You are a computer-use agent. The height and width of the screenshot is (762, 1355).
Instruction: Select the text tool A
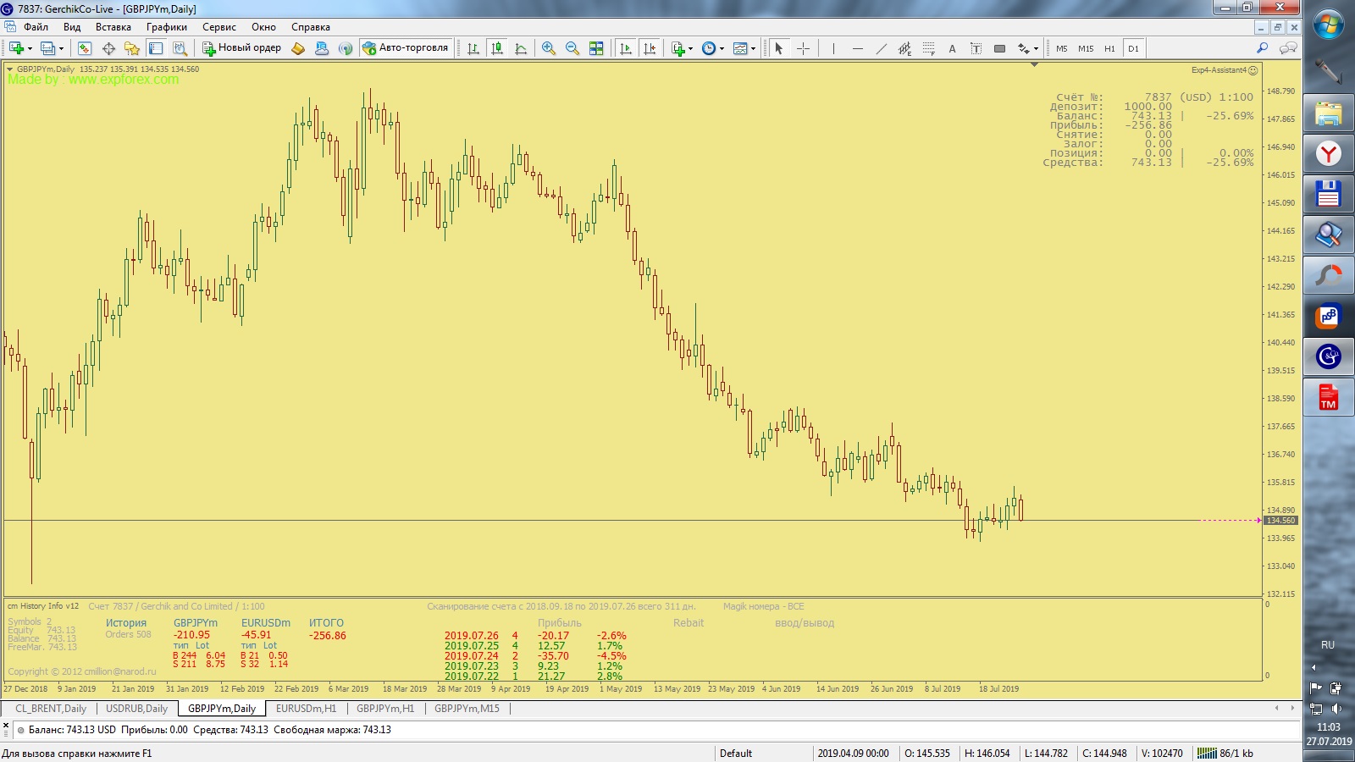click(952, 48)
